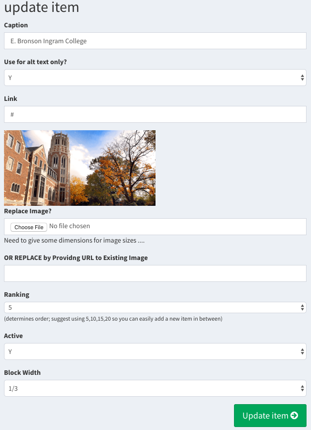This screenshot has width=311, height=430.
Task: Focus the existing image URL field
Action: (x=155, y=273)
